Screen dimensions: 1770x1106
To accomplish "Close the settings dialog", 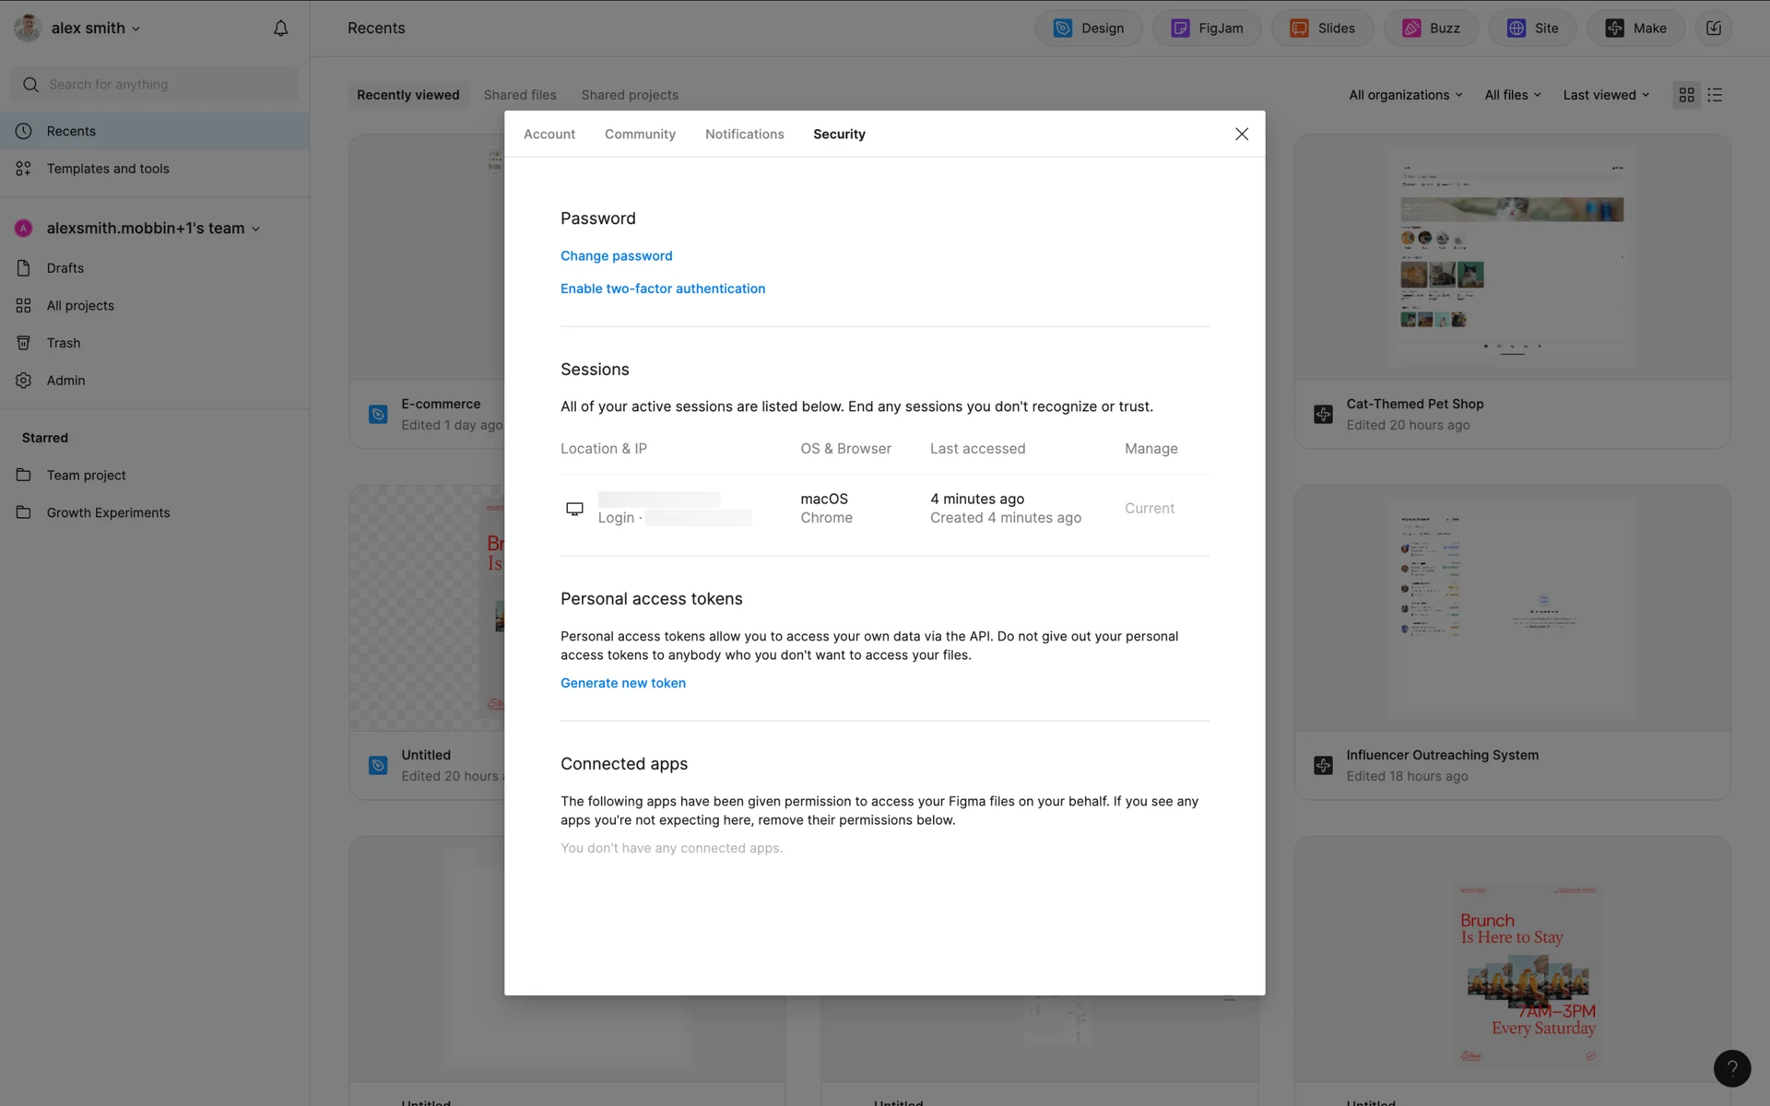I will click(1241, 135).
